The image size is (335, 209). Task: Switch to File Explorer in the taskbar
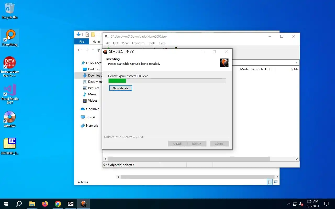(32, 204)
